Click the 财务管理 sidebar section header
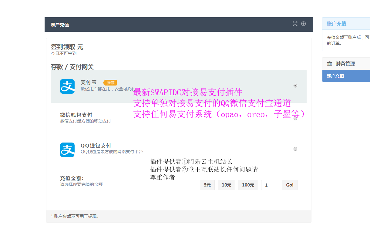370x232 pixels. pyautogui.click(x=345, y=64)
